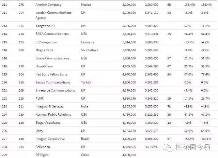Click BOCA Communications in the table
Image resolution: width=218 pixels, height=158 pixels.
click(x=52, y=34)
